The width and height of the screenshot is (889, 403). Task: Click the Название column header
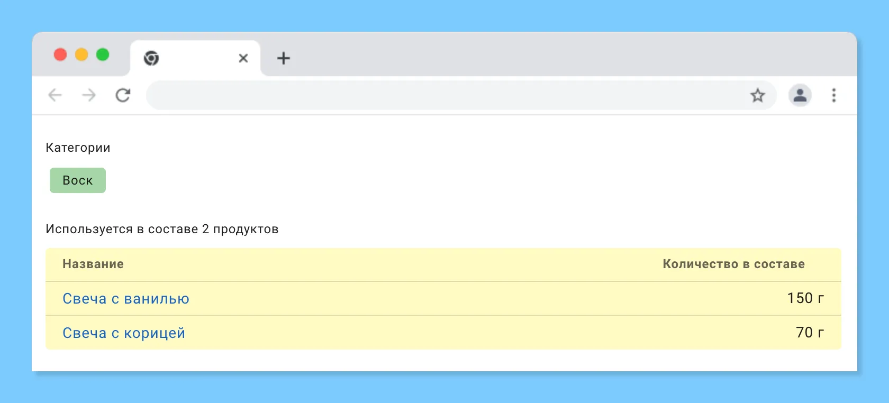coord(93,264)
